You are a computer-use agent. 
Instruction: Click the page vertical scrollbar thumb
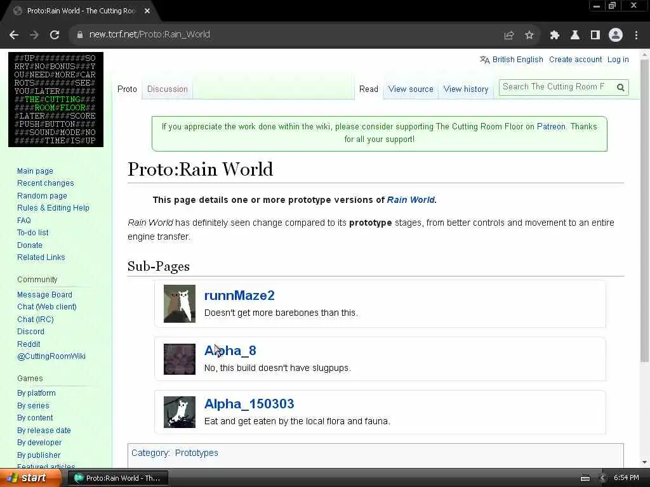(x=644, y=211)
